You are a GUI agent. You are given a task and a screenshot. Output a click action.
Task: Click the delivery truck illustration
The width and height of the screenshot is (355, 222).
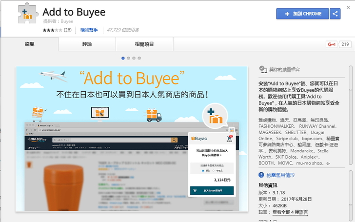coord(154,115)
